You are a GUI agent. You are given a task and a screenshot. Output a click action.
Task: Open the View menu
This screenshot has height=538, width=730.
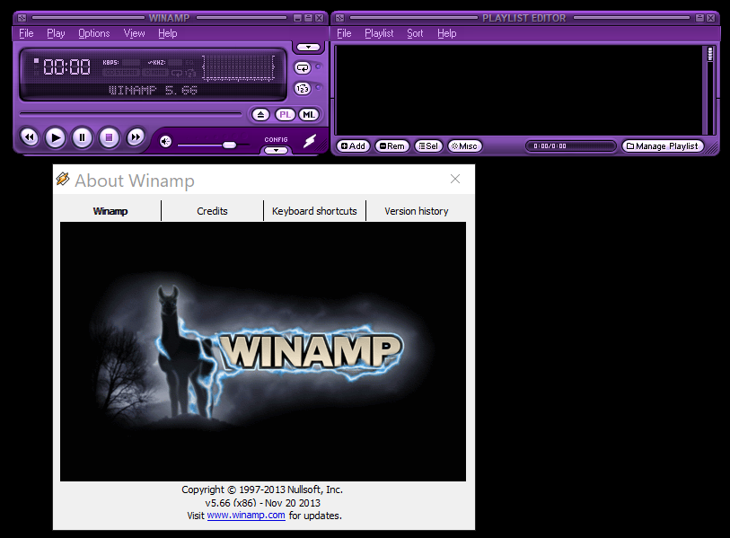[134, 33]
